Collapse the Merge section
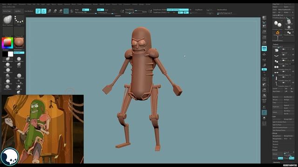Viewport: 298px width, 167px height. tap(275, 133)
